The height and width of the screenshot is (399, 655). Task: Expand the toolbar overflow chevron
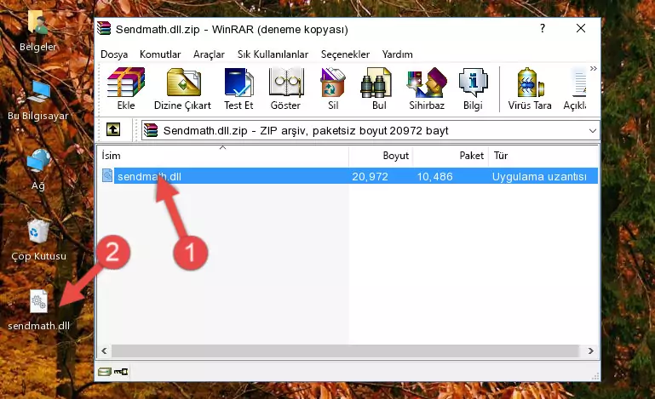(593, 68)
